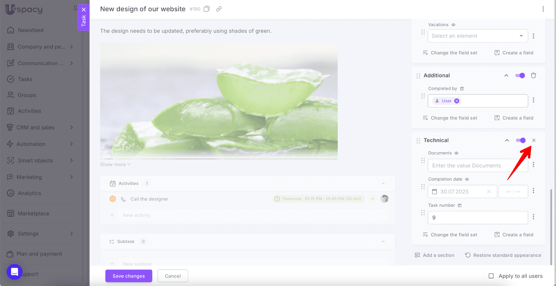Viewport: 556px width, 286px height.
Task: Check the Apply to all users box
Action: pyautogui.click(x=491, y=276)
